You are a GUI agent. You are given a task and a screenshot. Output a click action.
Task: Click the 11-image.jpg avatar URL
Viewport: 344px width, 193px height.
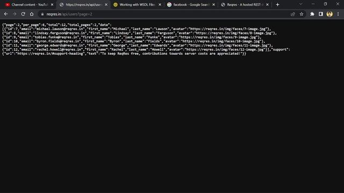pos(229,45)
